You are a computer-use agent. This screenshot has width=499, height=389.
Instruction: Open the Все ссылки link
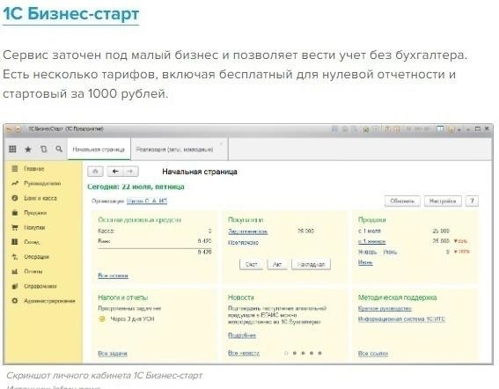pyautogui.click(x=373, y=353)
